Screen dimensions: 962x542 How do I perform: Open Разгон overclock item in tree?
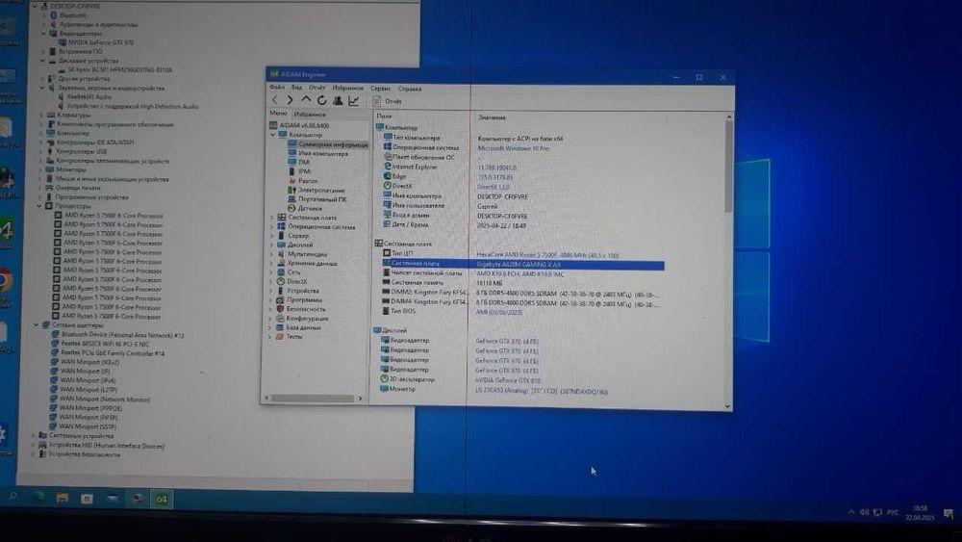click(308, 180)
